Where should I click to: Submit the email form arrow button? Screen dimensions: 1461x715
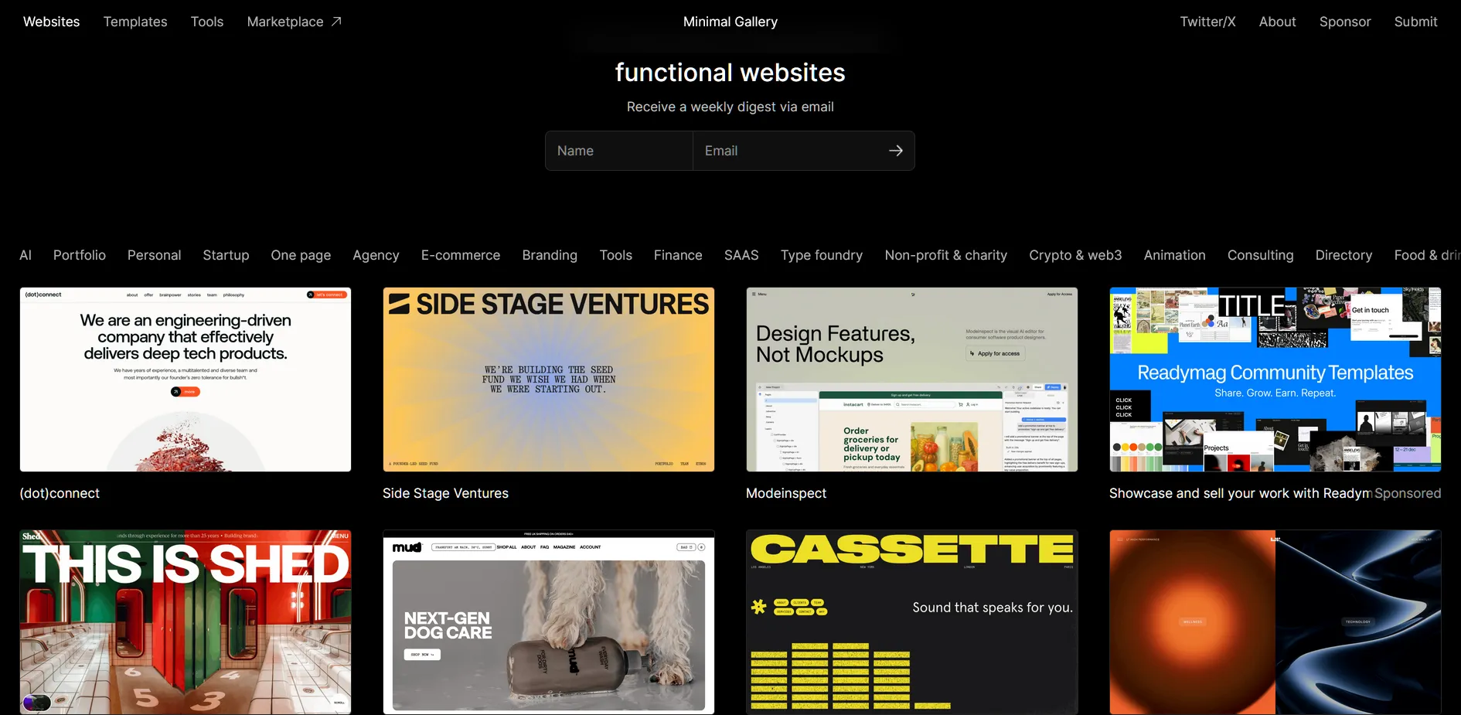(x=895, y=151)
